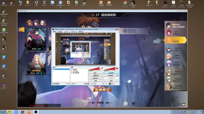Click player avatar for 晓组织3号
The image size is (204, 114).
169,87
